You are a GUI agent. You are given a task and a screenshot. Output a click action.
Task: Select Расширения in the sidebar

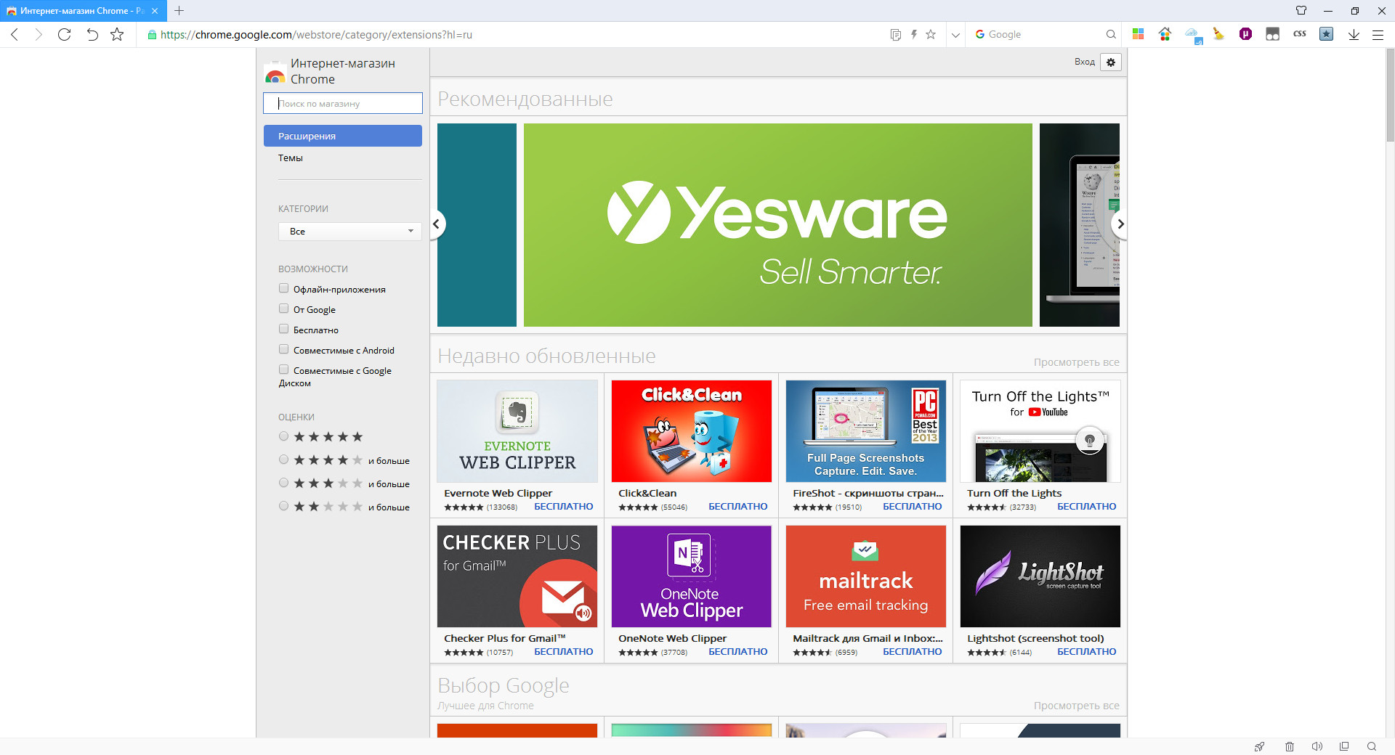(x=343, y=136)
